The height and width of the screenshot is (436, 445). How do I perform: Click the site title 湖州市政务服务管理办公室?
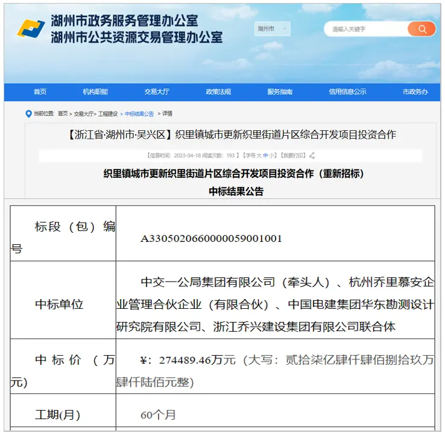(x=125, y=21)
